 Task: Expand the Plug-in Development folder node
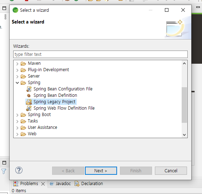tap(17, 70)
